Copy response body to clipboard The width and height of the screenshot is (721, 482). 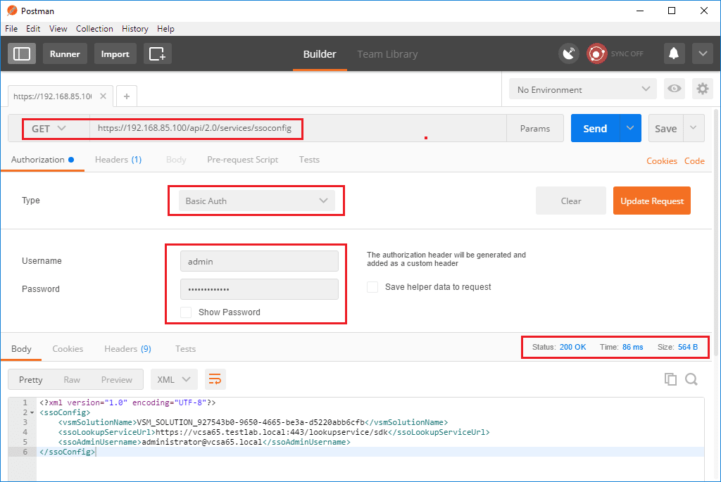[x=670, y=379]
